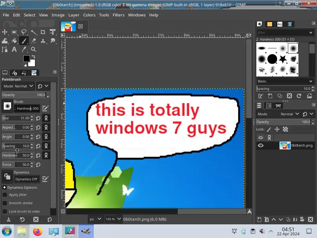Open Firefox from the taskbar
This screenshot has height=238, width=317.
[37, 231]
